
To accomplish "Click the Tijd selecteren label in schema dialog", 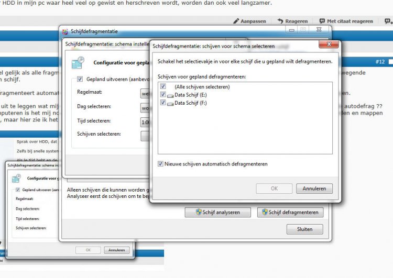I will tap(94, 121).
